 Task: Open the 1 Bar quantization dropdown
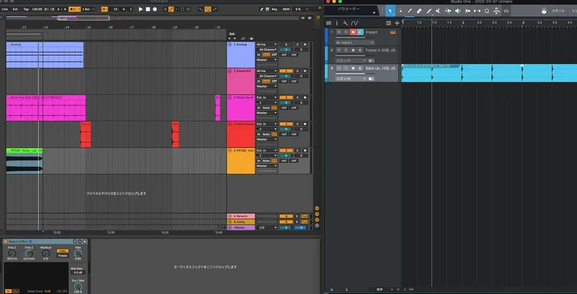[x=88, y=9]
